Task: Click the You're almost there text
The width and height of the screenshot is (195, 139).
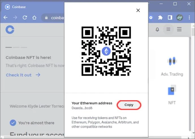Action: pos(36,123)
